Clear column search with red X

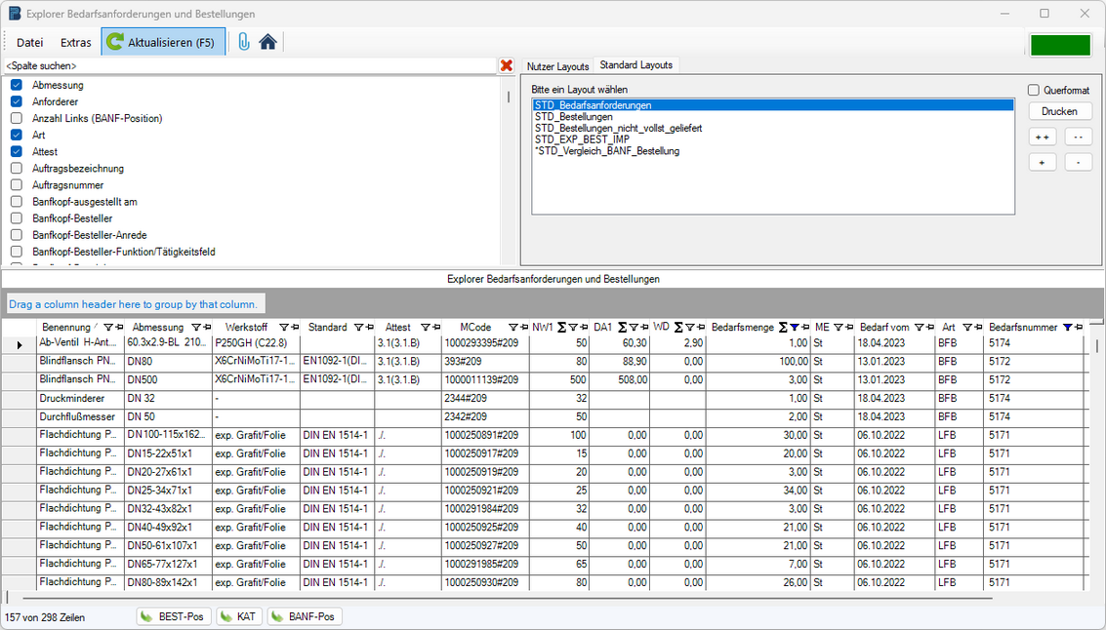(507, 65)
